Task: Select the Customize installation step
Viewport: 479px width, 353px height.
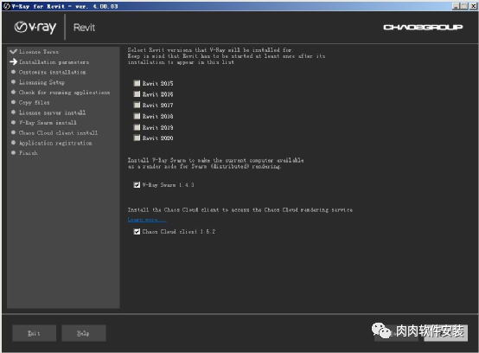Action: tap(52, 72)
